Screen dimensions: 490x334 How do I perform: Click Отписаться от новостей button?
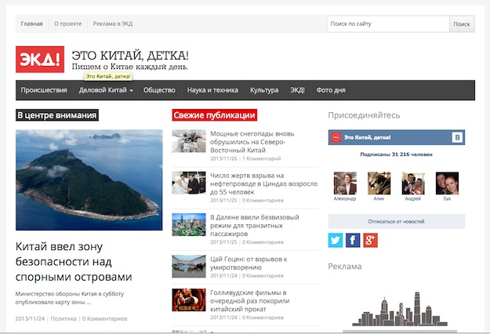396,222
